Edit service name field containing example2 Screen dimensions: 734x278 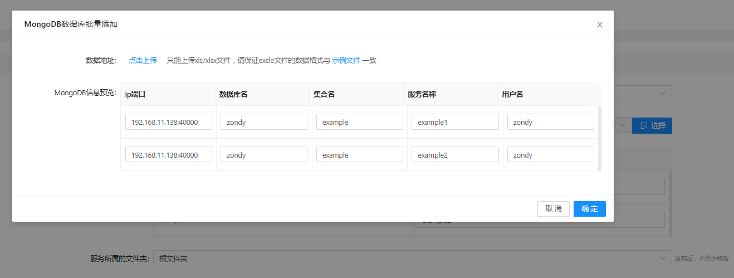pyautogui.click(x=455, y=155)
